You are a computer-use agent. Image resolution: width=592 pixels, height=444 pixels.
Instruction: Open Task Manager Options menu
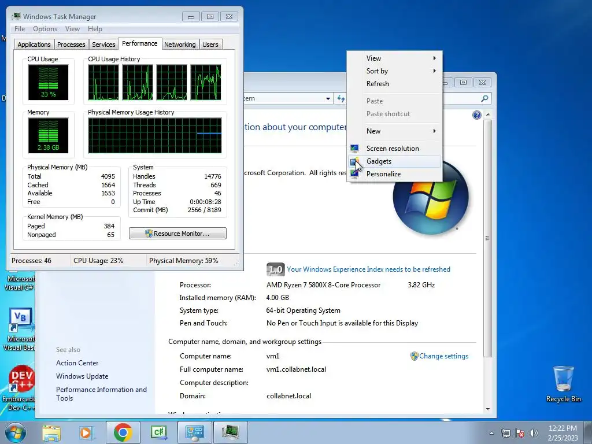(x=45, y=29)
